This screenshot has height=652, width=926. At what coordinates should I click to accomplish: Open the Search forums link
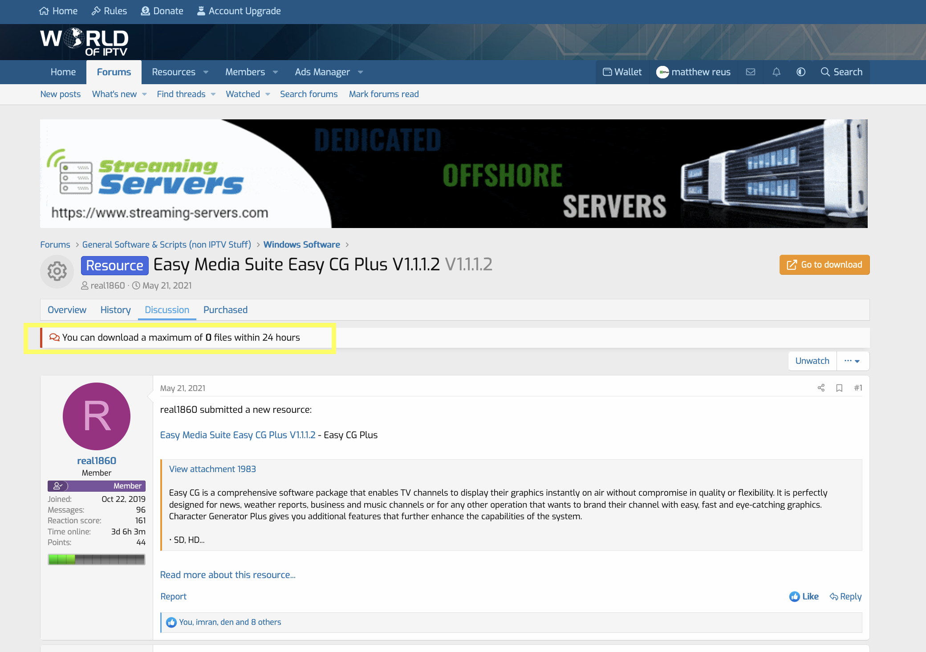[309, 94]
